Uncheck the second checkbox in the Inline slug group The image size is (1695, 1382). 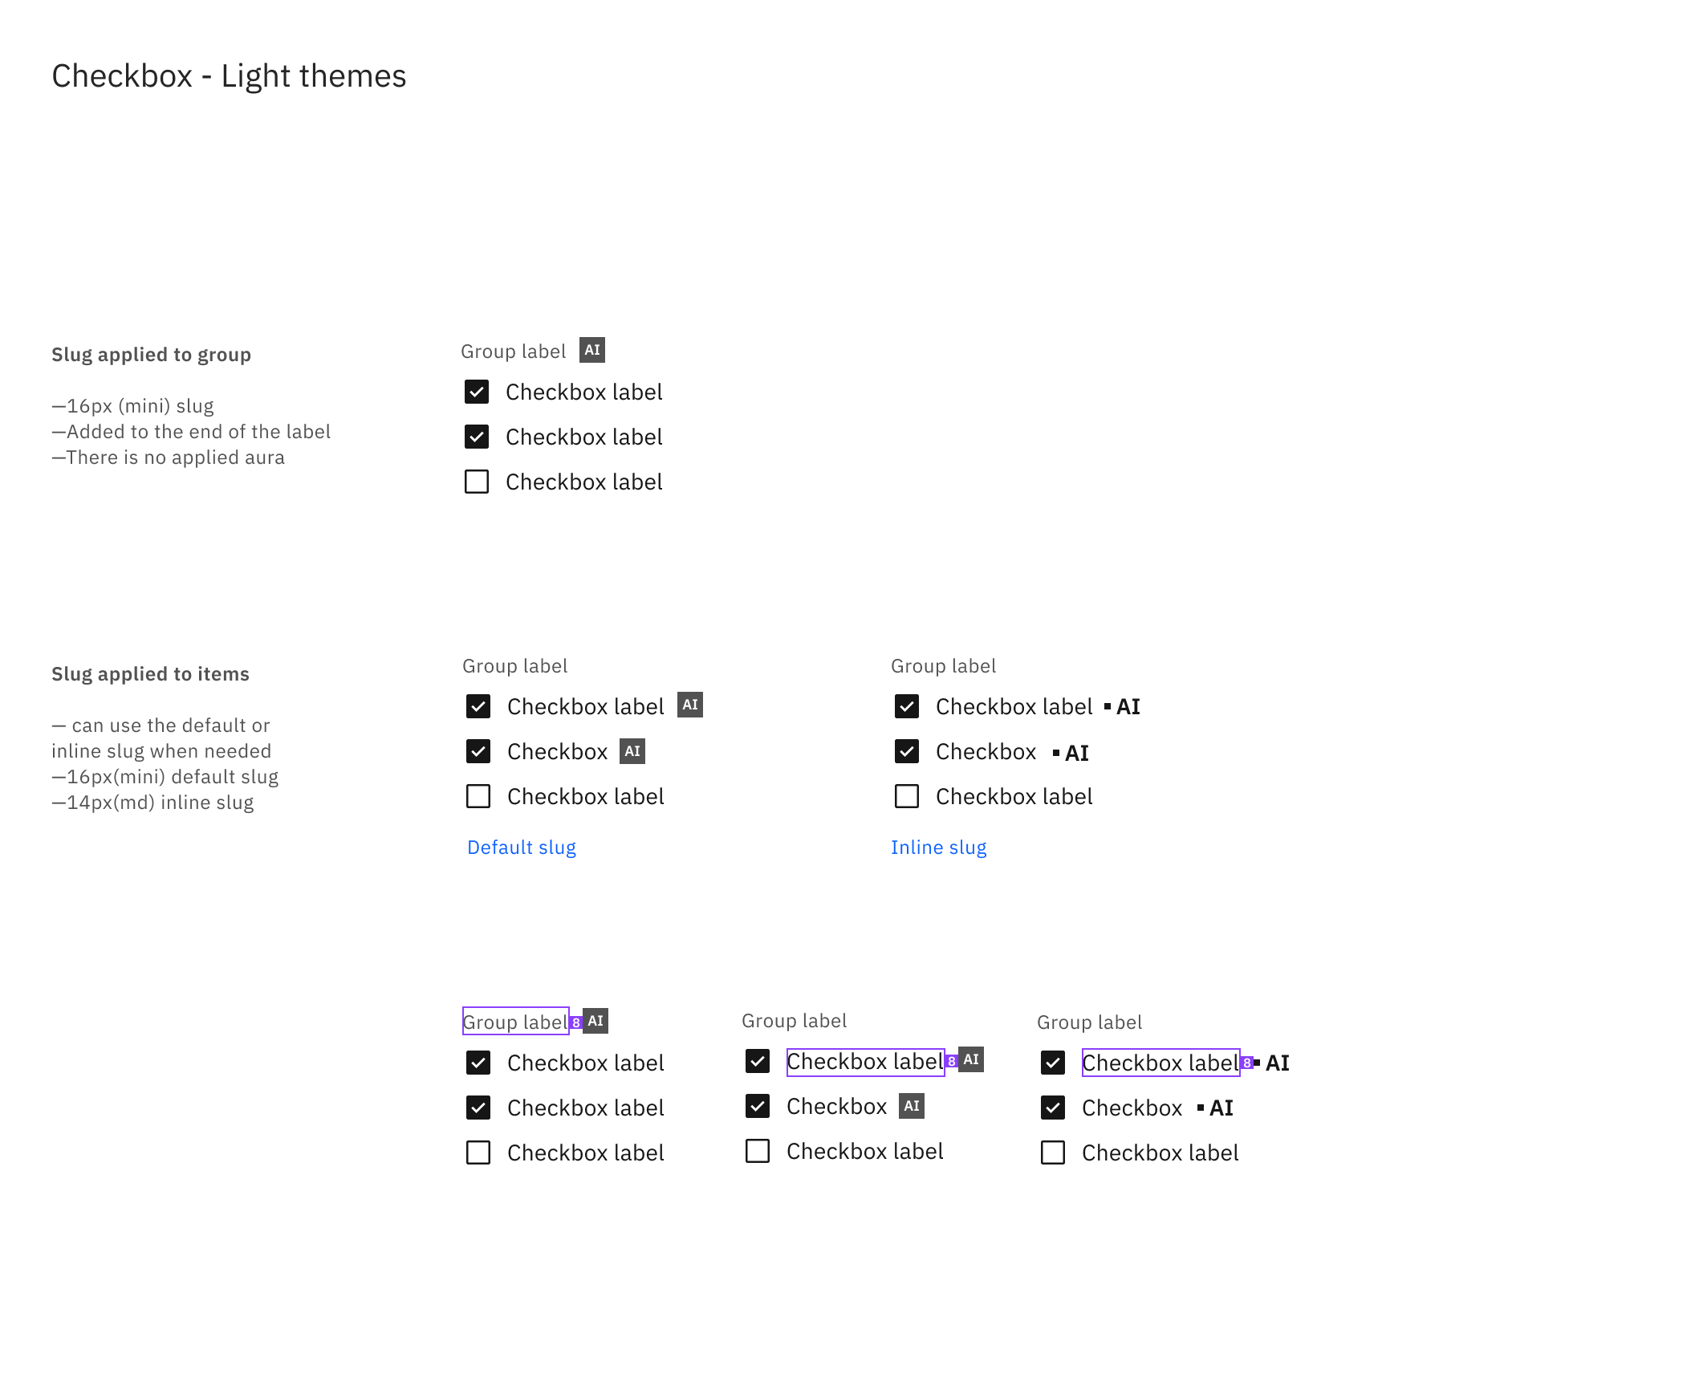(906, 751)
